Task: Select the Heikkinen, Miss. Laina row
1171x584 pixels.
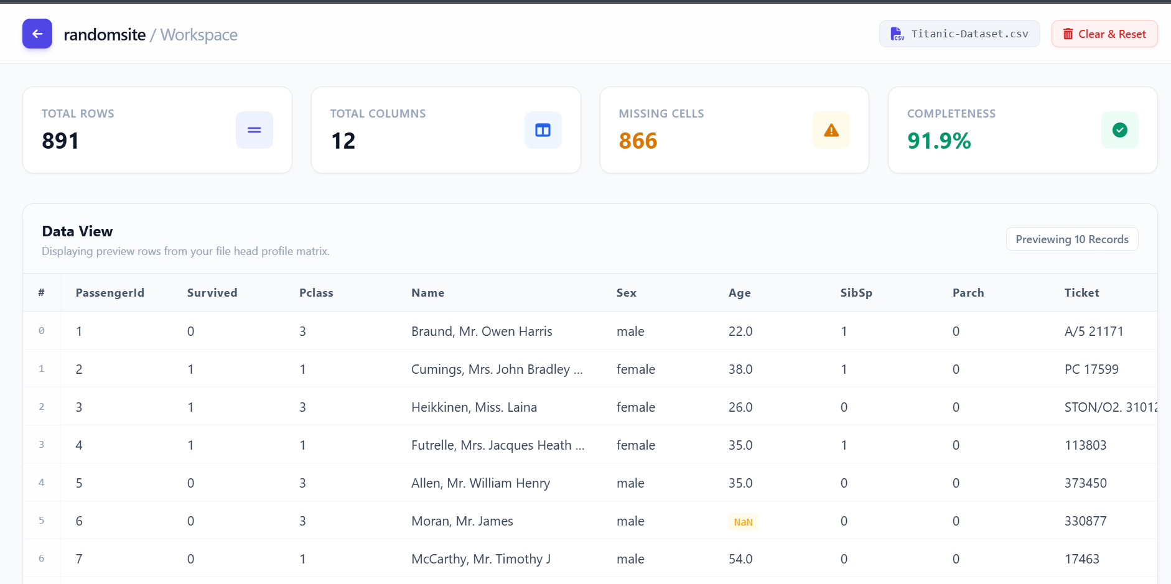Action: (590, 407)
